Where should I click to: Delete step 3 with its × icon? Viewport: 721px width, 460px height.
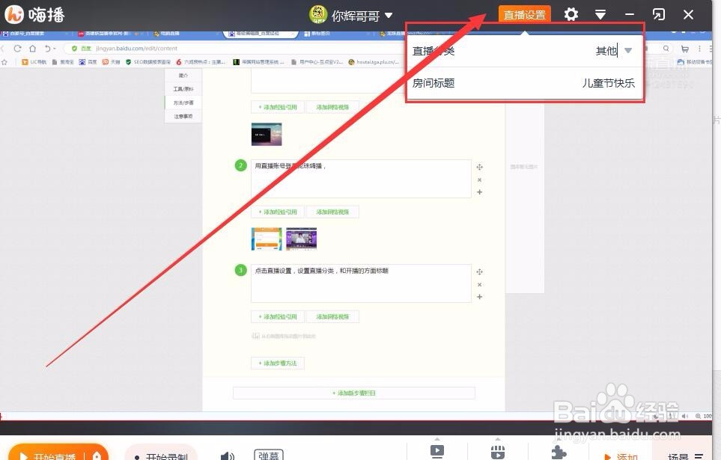(480, 284)
